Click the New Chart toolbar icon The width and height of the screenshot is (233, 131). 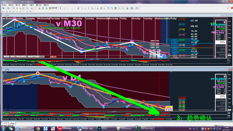point(3,8)
